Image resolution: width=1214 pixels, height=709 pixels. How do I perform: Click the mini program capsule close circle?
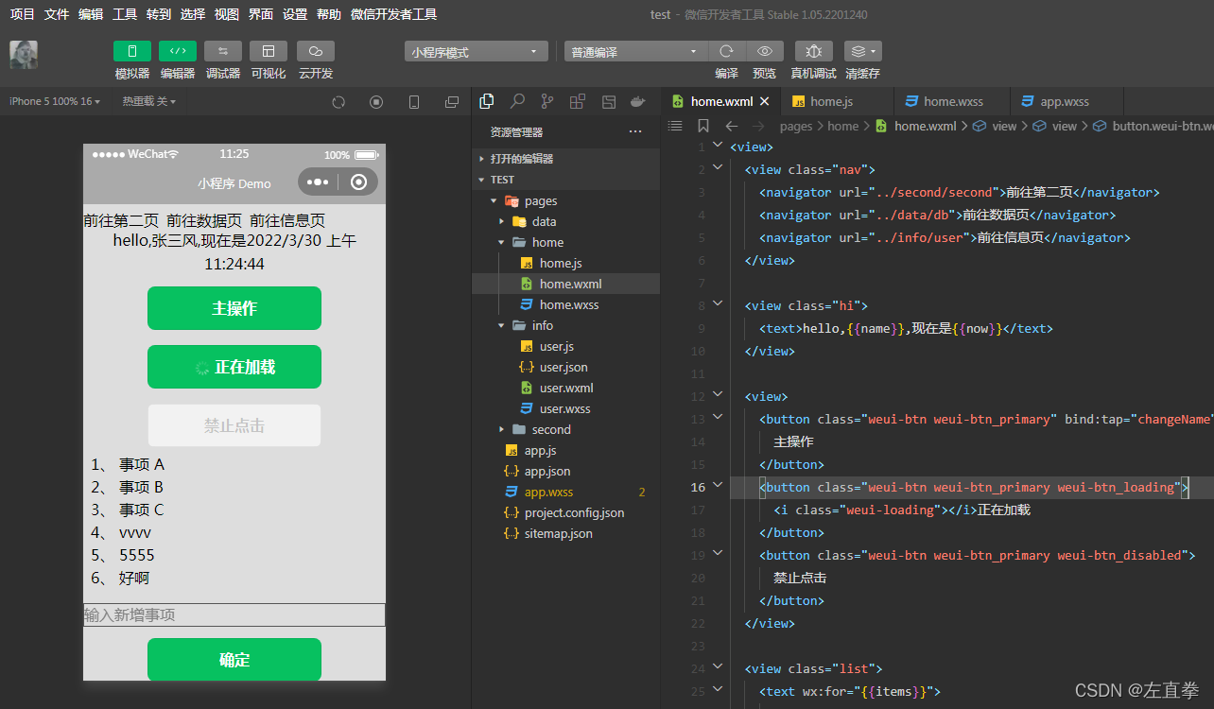[358, 182]
